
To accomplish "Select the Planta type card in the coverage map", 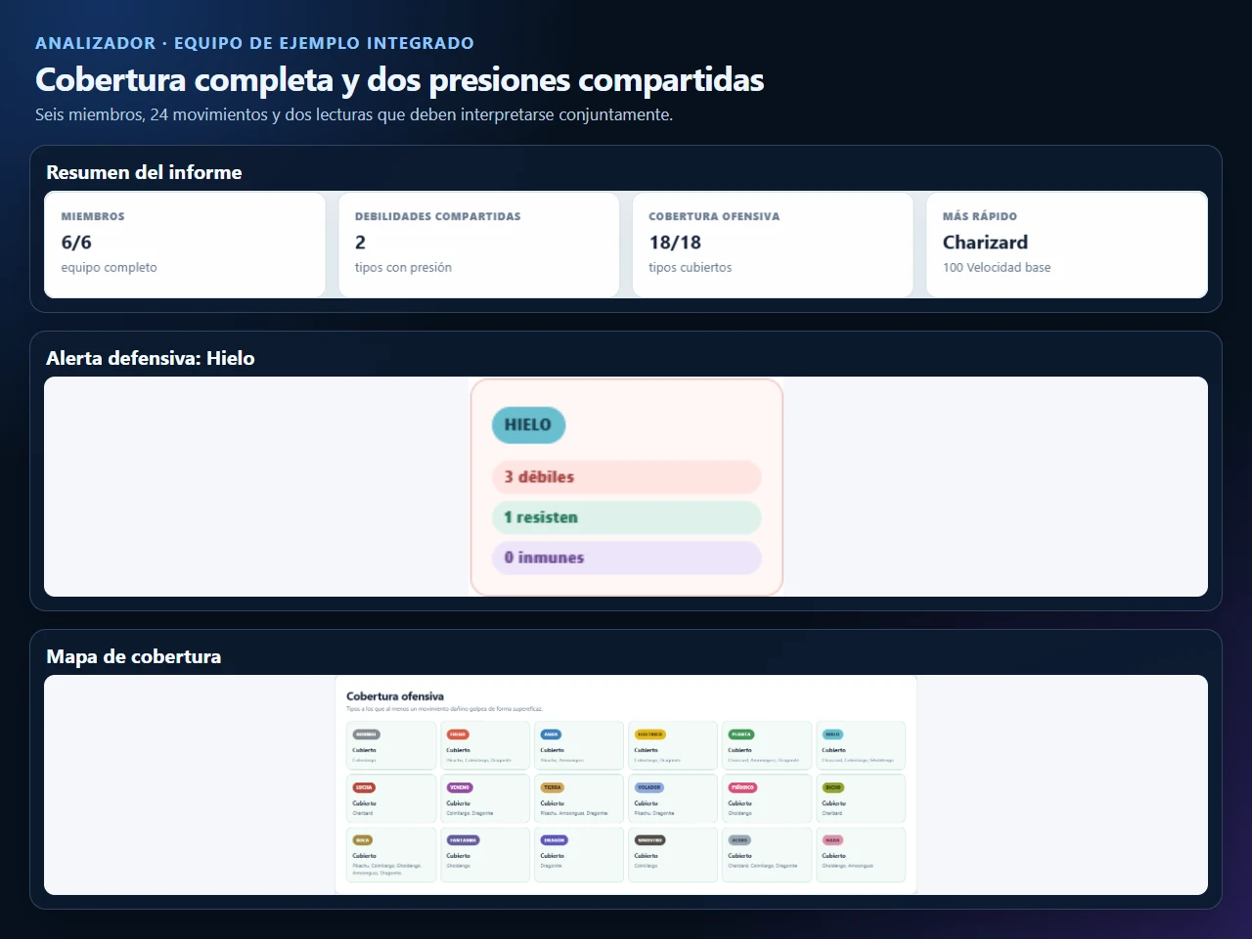I will pos(767,746).
